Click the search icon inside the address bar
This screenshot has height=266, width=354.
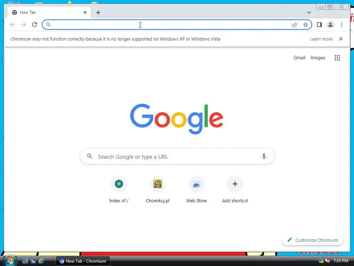(48, 25)
